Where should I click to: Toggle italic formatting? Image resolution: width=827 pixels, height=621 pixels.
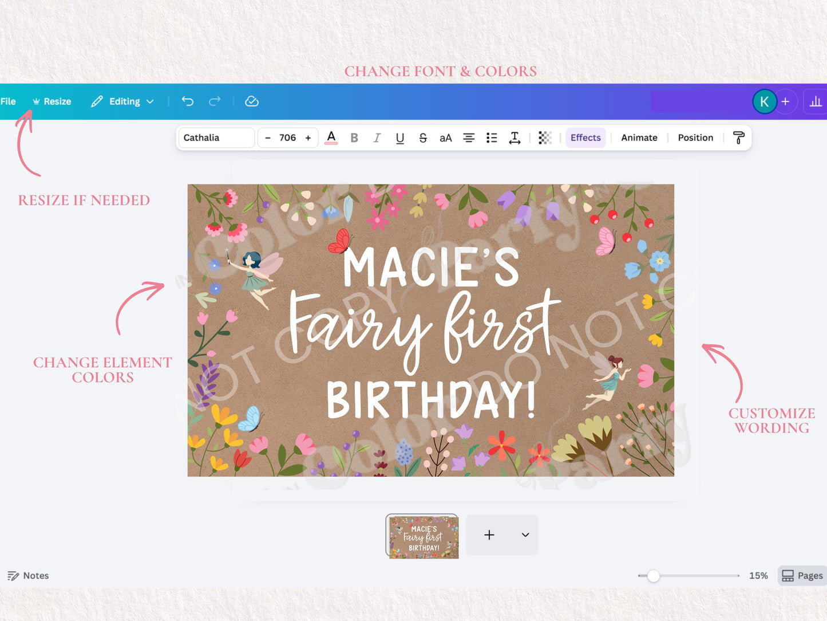pyautogui.click(x=377, y=137)
